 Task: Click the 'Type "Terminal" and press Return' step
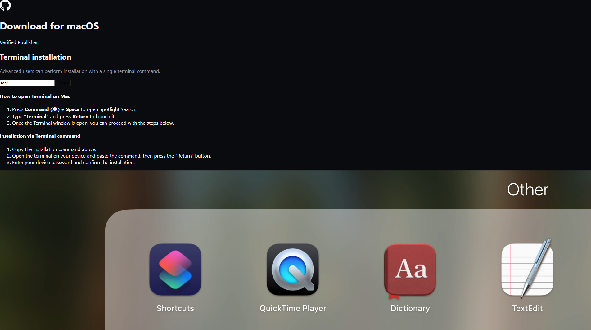click(x=64, y=116)
